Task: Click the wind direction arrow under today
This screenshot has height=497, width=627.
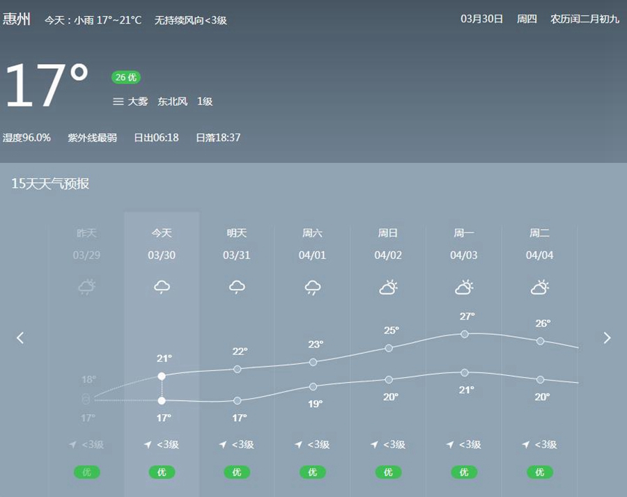Action: (148, 445)
